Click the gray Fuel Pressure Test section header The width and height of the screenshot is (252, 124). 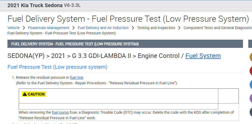click(x=75, y=44)
